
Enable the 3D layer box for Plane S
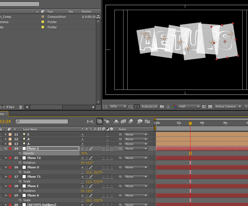pyautogui.click(x=112, y=149)
